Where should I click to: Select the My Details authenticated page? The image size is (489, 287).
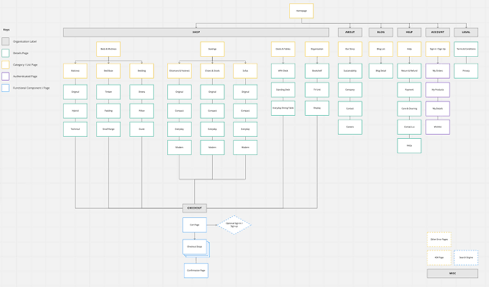point(438,109)
